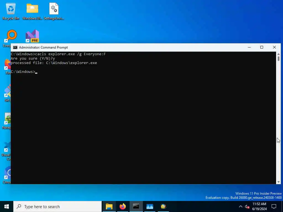
Task: Open the clock showing 11:52 AM
Action: [x=259, y=206]
